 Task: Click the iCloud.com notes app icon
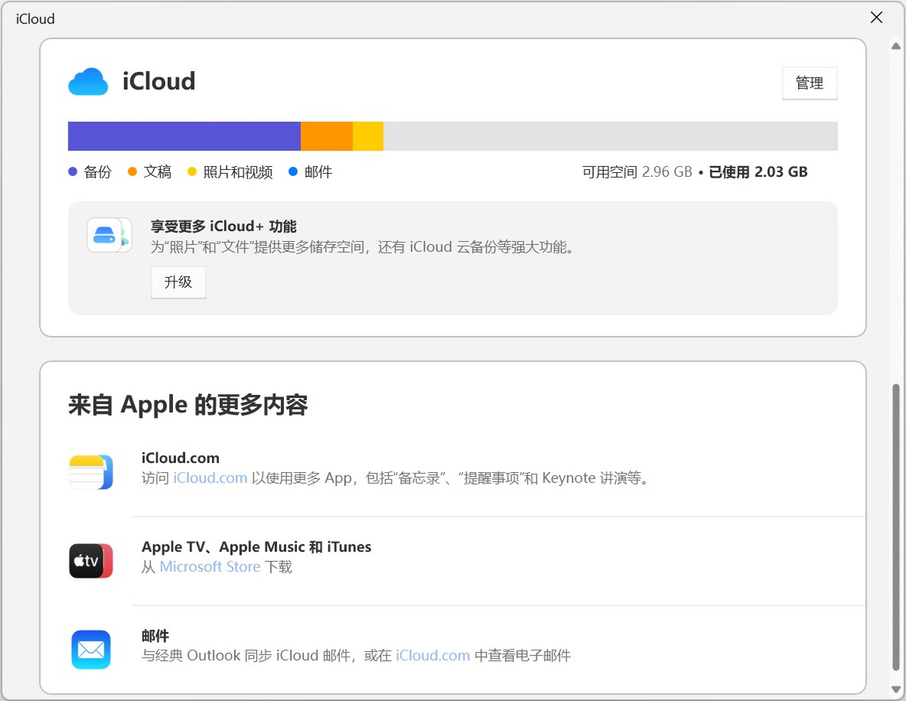click(x=91, y=469)
